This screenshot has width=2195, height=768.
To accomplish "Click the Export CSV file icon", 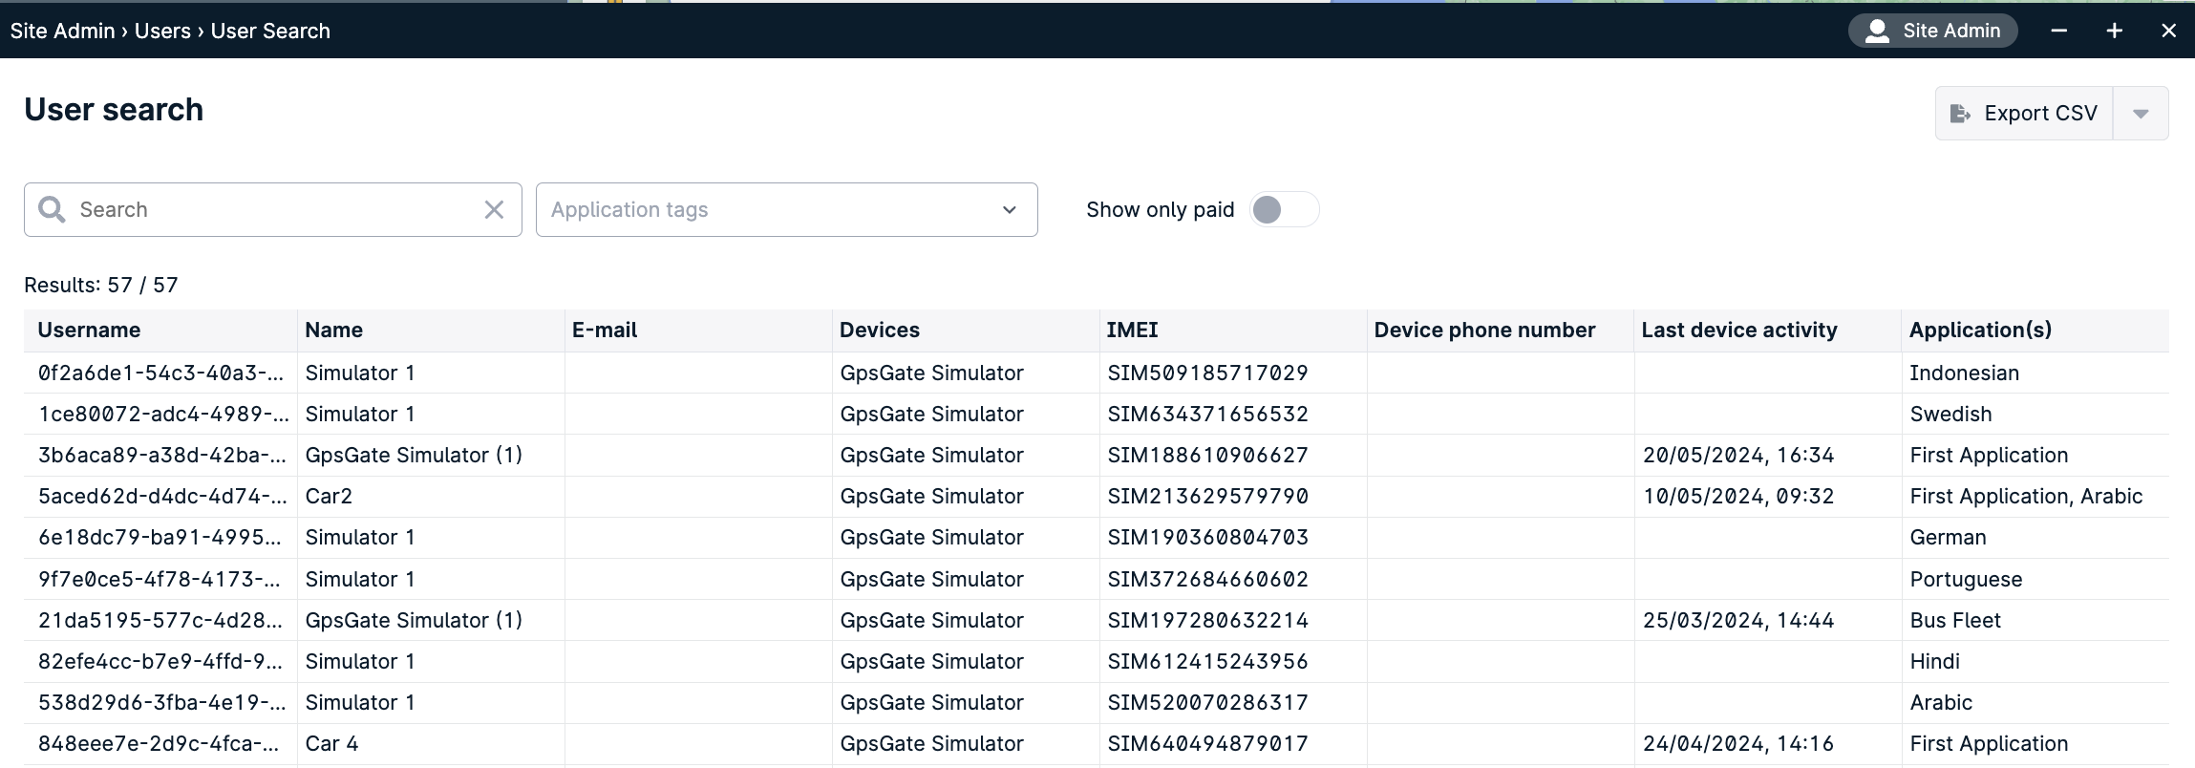I will [1960, 113].
